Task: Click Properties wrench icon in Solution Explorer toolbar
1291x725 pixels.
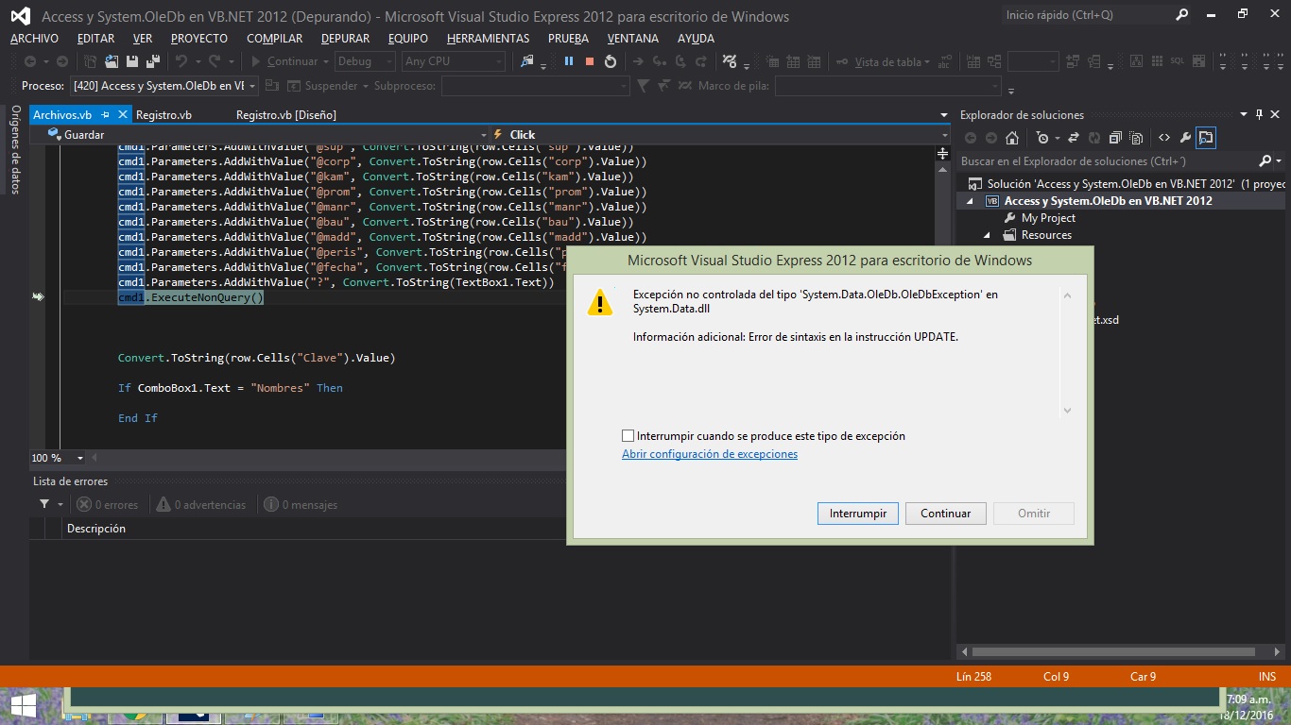Action: click(x=1185, y=138)
